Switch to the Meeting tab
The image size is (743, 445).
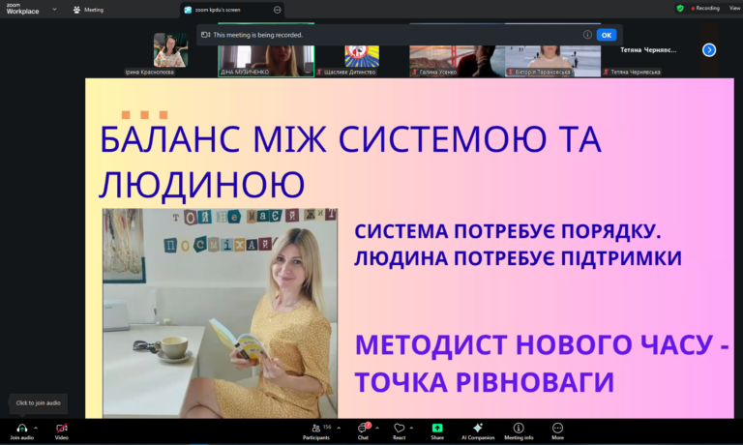(89, 10)
